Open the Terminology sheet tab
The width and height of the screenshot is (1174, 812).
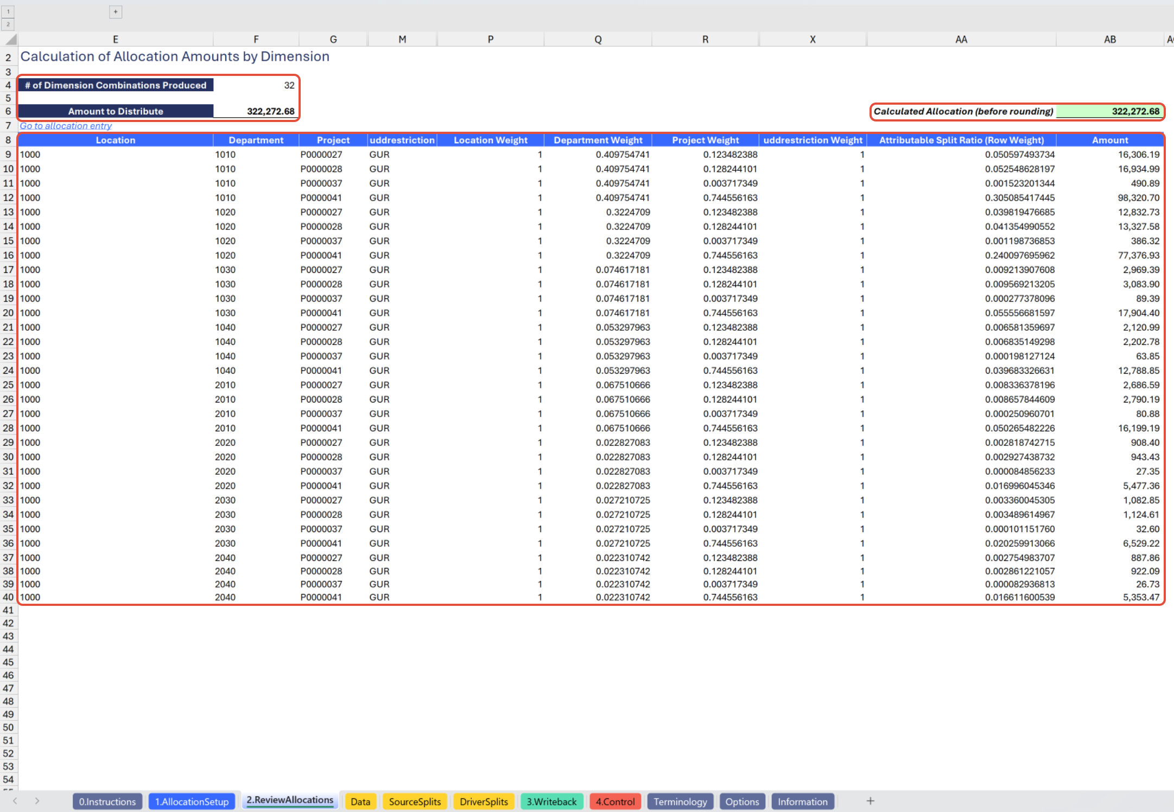(680, 802)
